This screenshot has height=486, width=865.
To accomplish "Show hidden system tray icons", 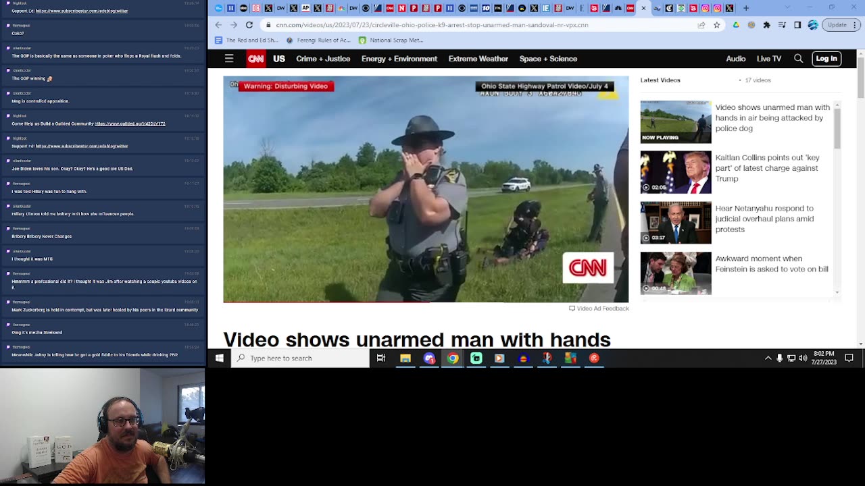I will [768, 358].
